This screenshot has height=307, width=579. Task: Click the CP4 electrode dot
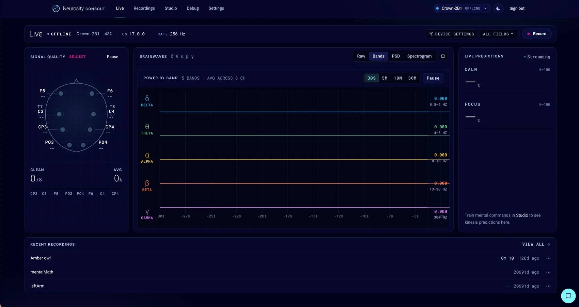(x=90, y=130)
